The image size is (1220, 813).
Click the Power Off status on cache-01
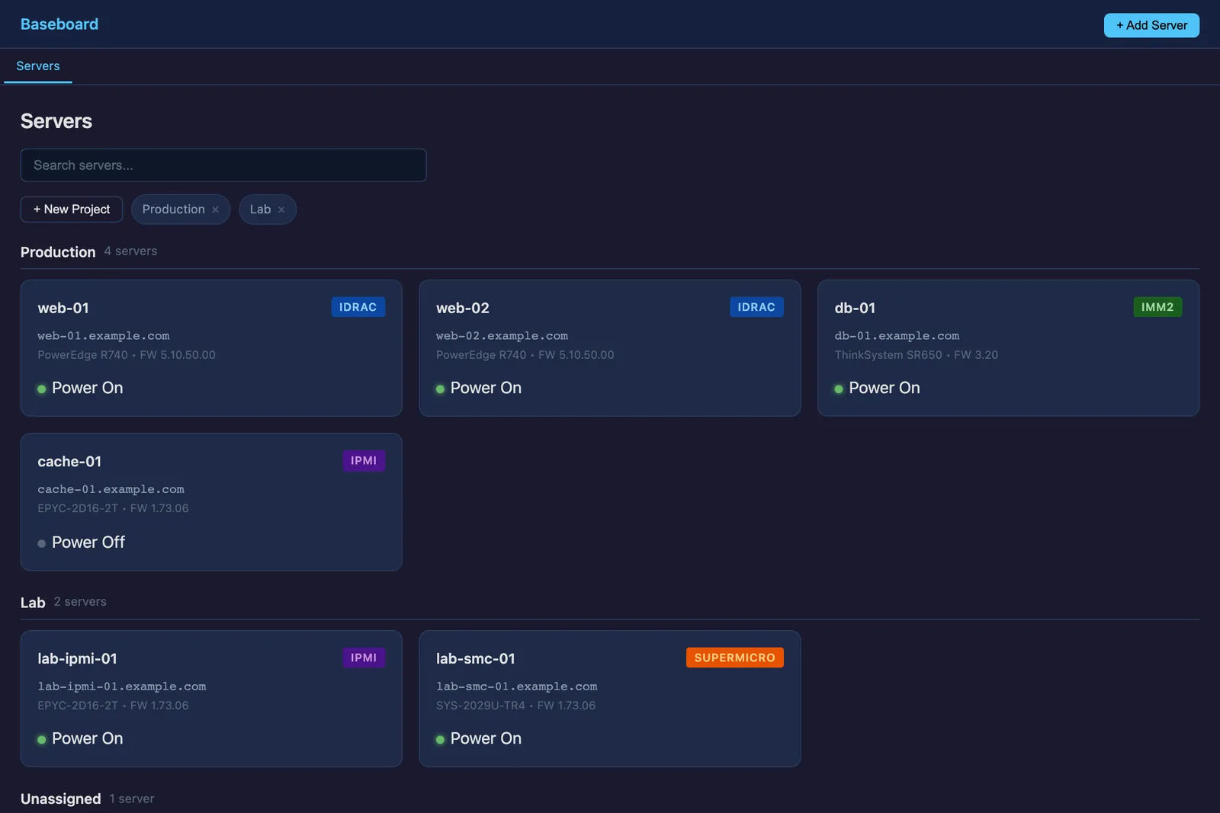click(81, 543)
